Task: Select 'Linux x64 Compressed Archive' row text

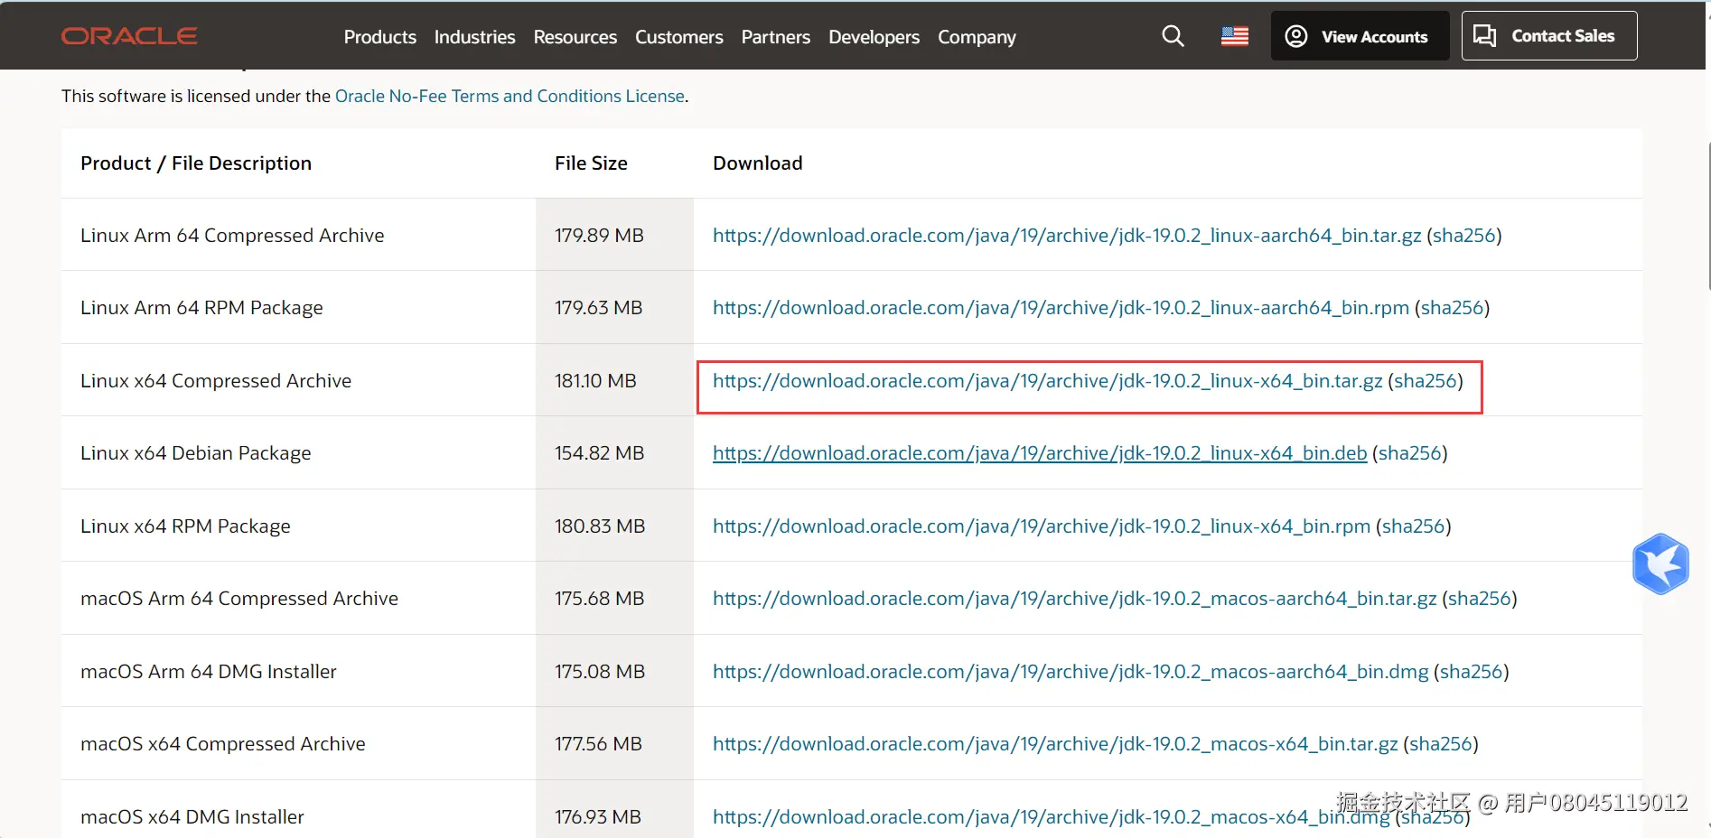Action: 216,381
